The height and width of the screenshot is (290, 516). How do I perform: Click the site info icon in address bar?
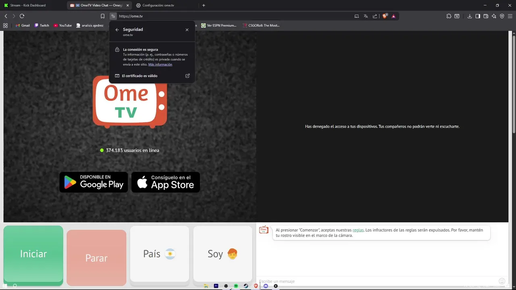(113, 16)
